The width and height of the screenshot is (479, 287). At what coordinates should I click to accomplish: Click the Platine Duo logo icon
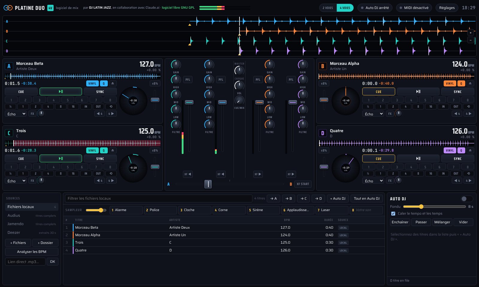pos(8,8)
